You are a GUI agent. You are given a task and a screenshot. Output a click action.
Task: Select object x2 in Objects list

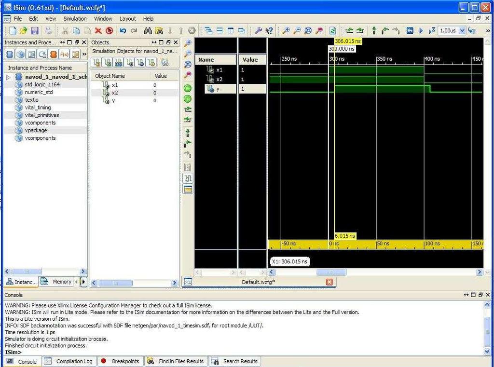[x=115, y=93]
